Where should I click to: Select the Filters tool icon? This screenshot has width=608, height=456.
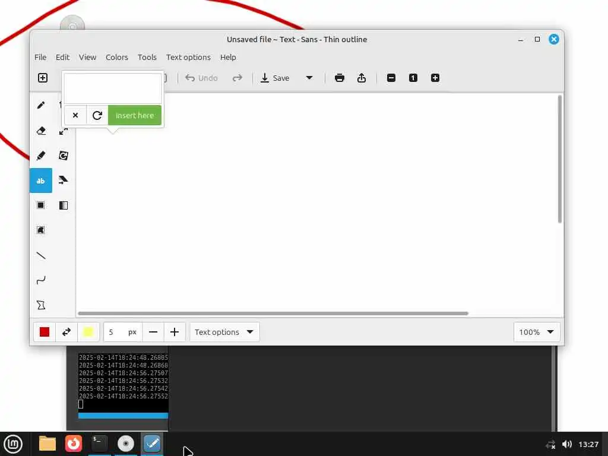63,205
